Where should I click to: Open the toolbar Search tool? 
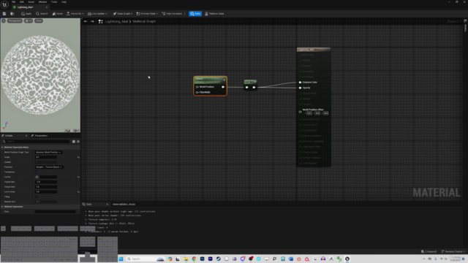[x=42, y=14]
